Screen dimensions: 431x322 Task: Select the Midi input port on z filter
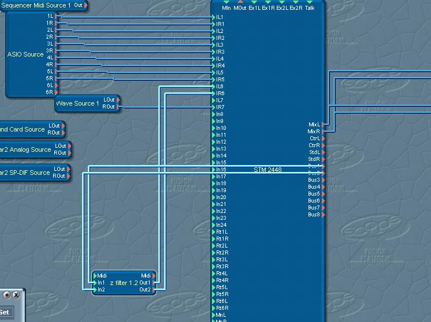point(95,276)
